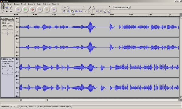Solo the 909-EN track
Viewport: 182px width, 109px height.
coord(10,25)
